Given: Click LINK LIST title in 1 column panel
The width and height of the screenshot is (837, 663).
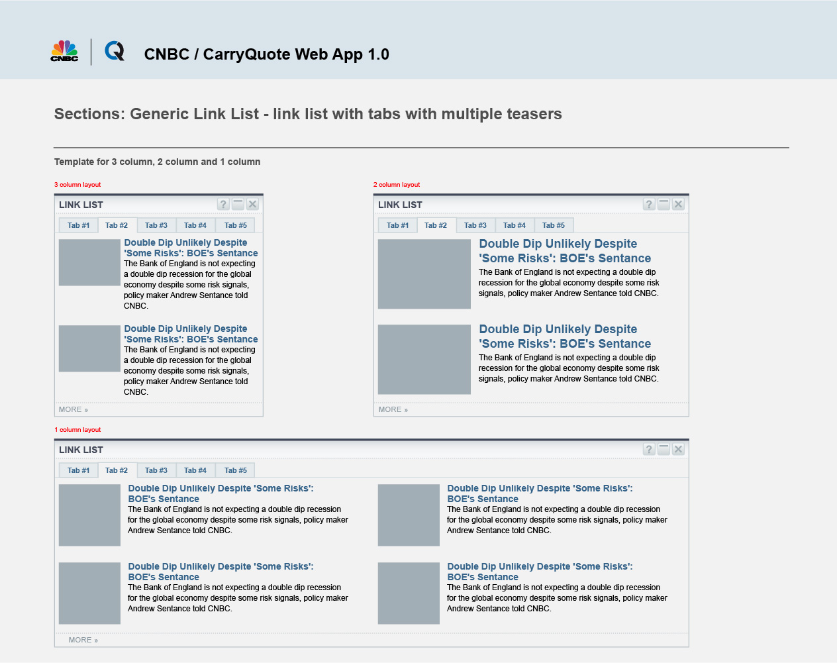Looking at the screenshot, I should tap(81, 450).
